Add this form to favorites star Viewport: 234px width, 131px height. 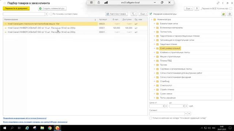[x=5, y=3]
